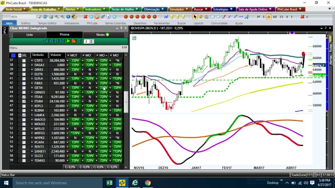Click the blue color square in list header
This screenshot has height=188, width=335.
(13, 55)
